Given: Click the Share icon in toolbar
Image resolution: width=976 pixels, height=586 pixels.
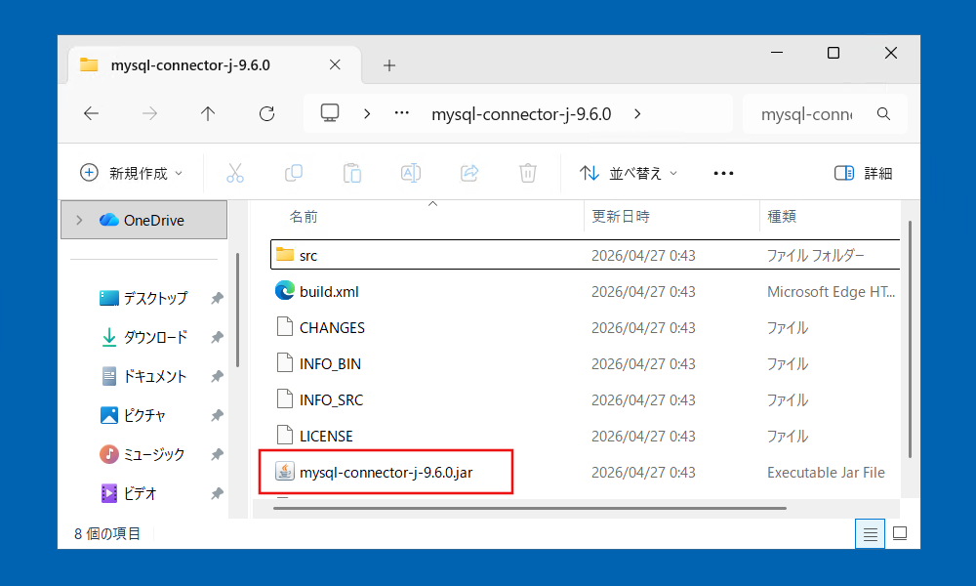Looking at the screenshot, I should tap(469, 173).
